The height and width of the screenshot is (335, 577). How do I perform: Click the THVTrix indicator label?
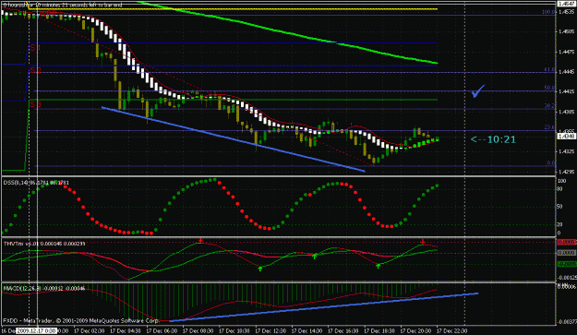[44, 244]
